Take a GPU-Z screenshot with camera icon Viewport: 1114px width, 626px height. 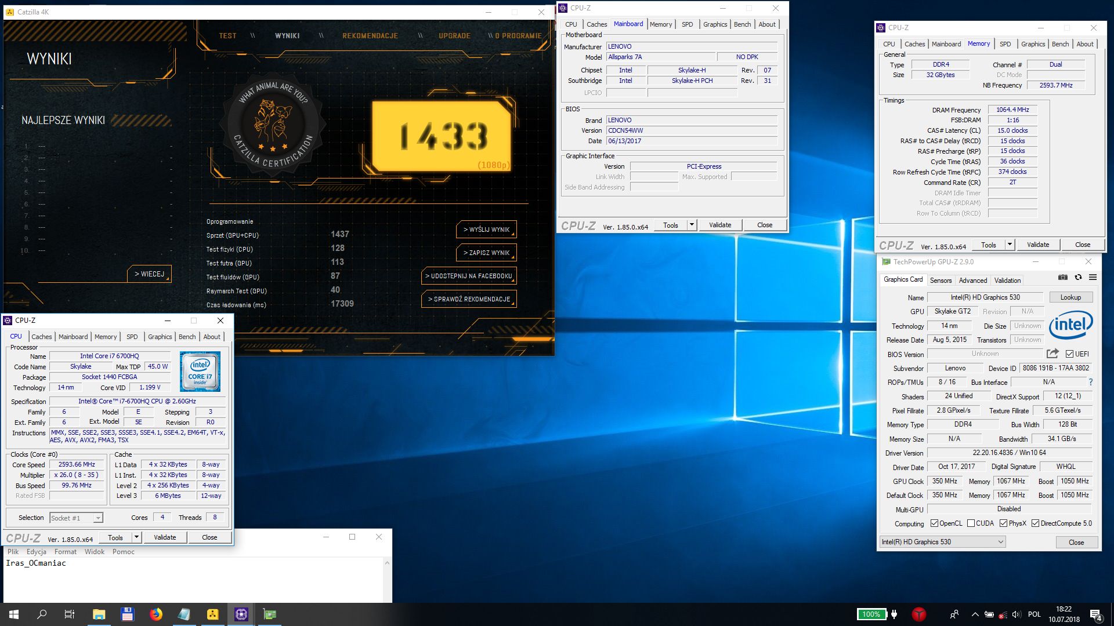1062,278
